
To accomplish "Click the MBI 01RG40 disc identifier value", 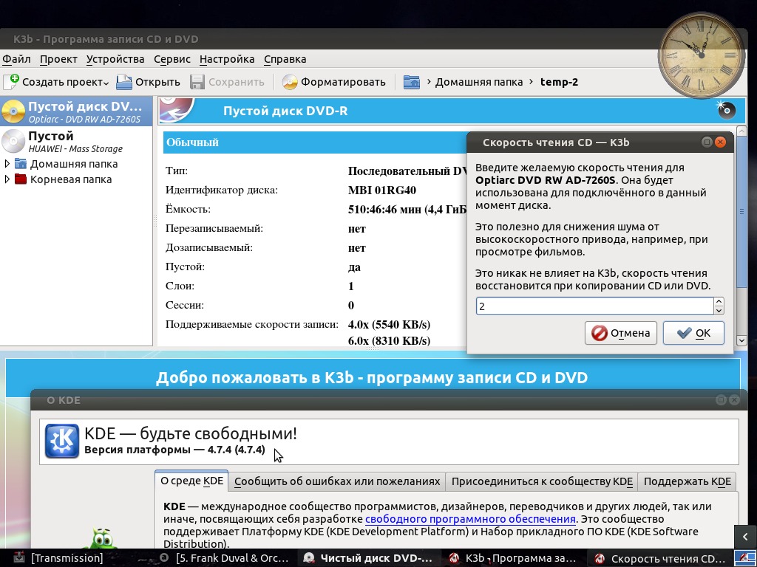I will (382, 190).
